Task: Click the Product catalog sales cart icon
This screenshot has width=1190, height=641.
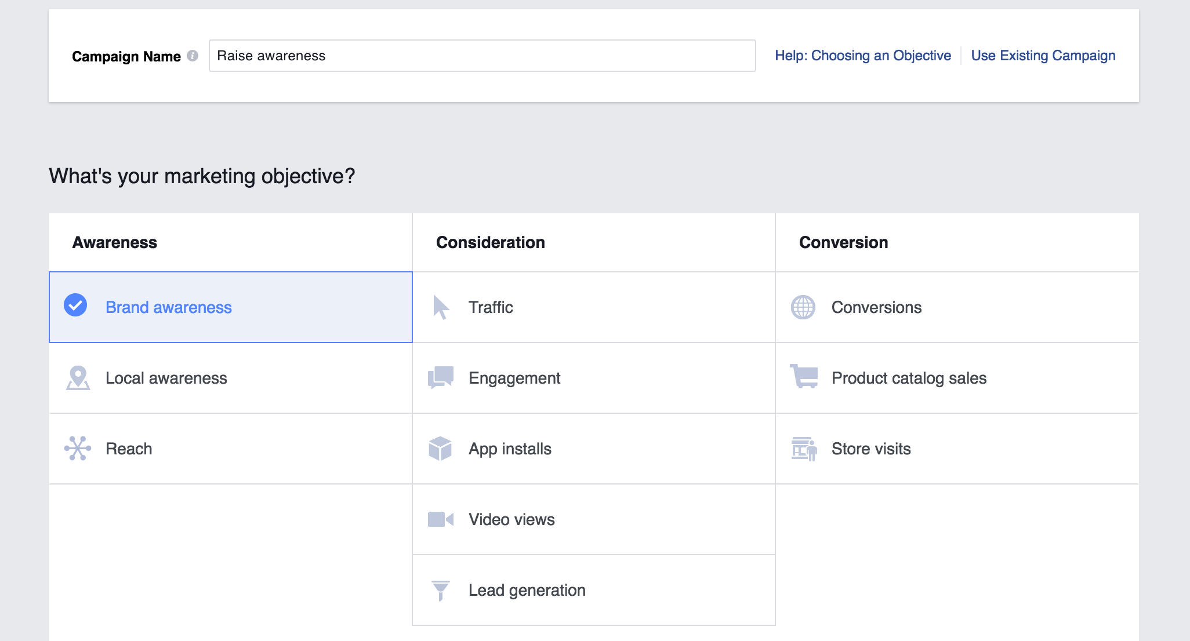Action: tap(804, 376)
